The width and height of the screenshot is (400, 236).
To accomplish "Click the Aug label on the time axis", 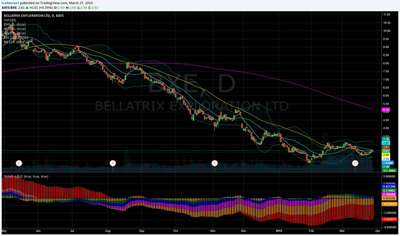I will (108, 231).
